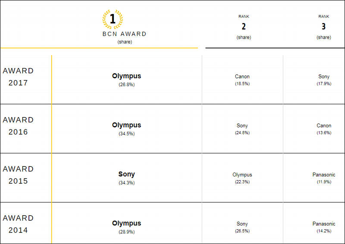Select the AWARD 2015 row label

18,175
